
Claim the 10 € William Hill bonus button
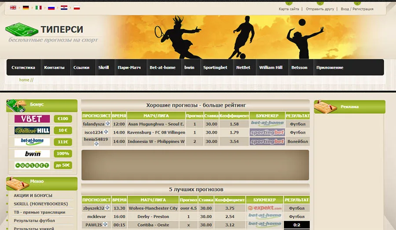63,130
